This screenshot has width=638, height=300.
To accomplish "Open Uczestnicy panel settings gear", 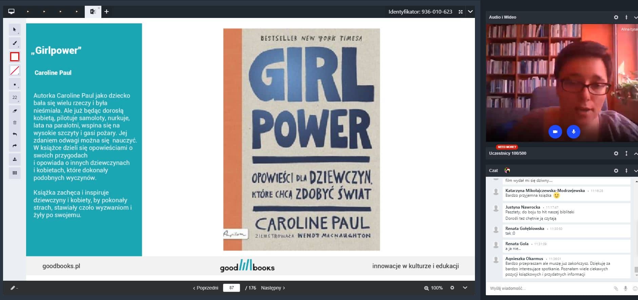I will (616, 153).
